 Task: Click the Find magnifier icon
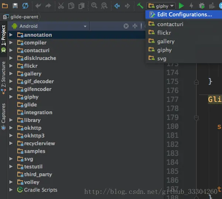click(94, 6)
